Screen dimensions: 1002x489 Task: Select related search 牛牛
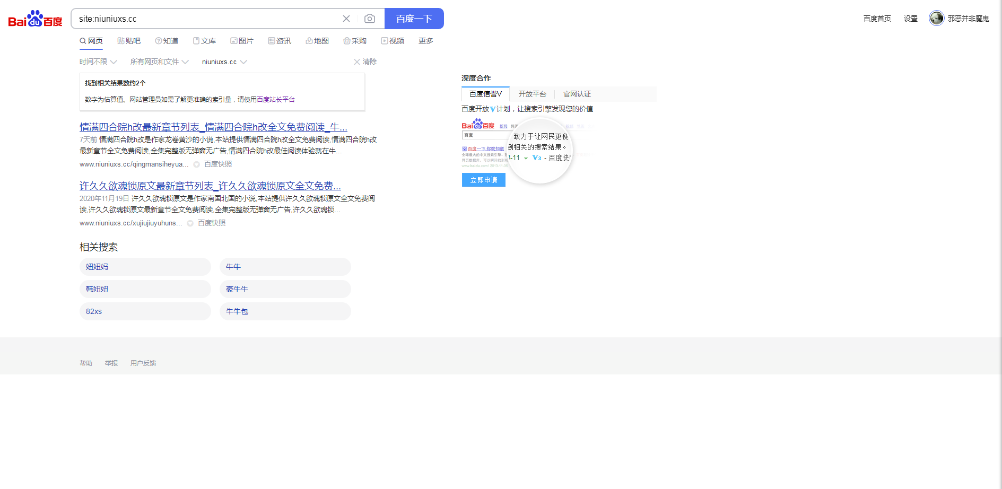coord(285,267)
